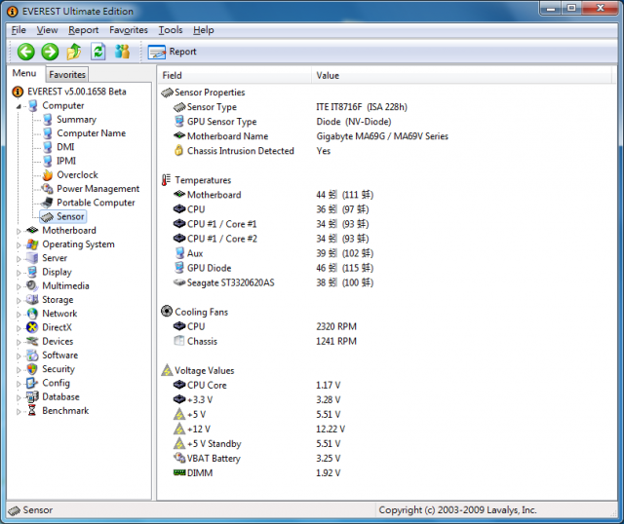Click the Software icon in the tree
This screenshot has height=524, width=624.
(32, 356)
